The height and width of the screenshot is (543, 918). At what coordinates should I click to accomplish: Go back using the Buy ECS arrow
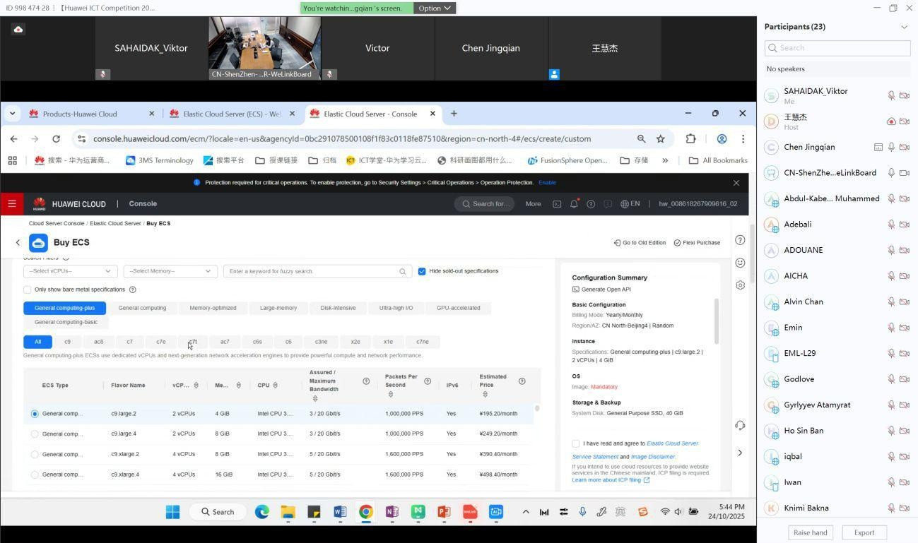pyautogui.click(x=18, y=243)
